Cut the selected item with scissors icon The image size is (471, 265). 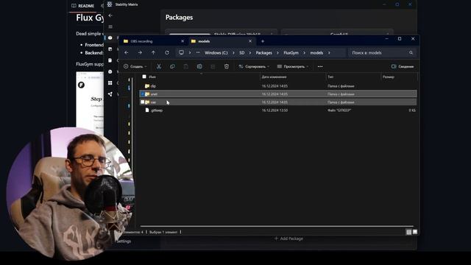pyautogui.click(x=159, y=66)
